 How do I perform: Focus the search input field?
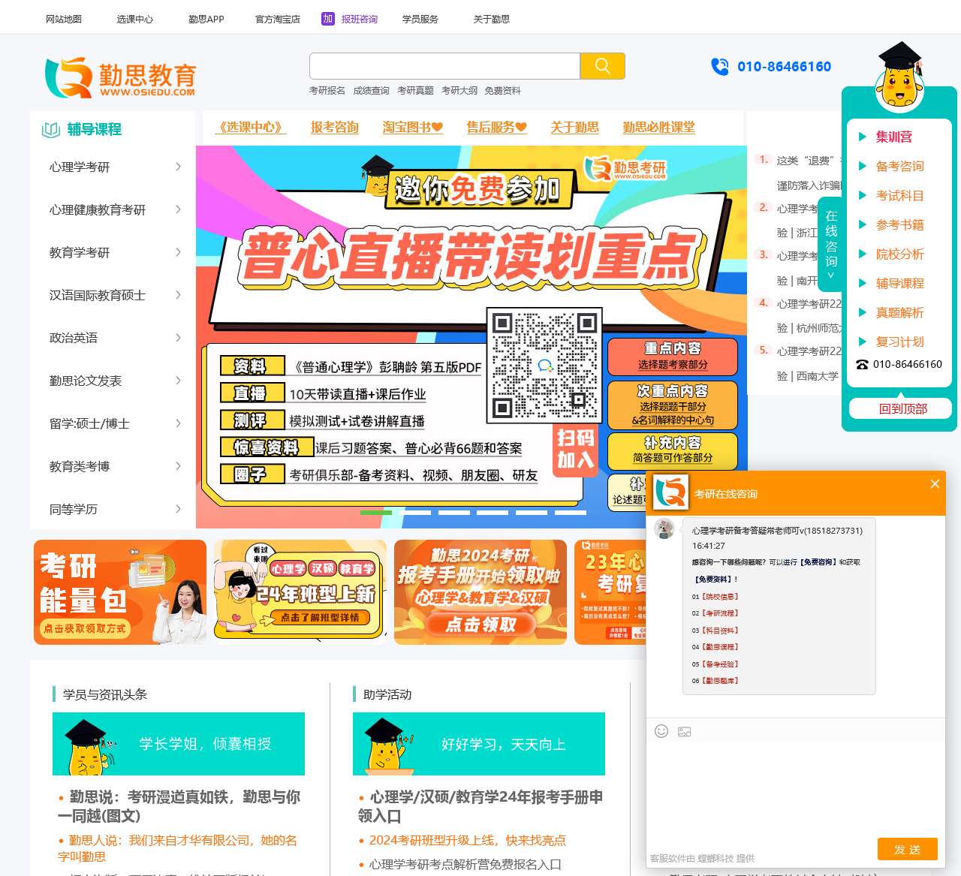tap(444, 66)
